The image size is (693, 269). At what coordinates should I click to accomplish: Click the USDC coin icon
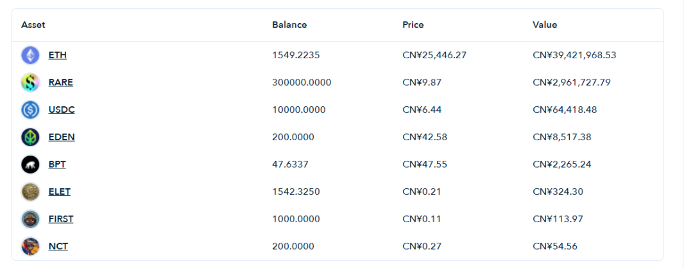pos(31,110)
